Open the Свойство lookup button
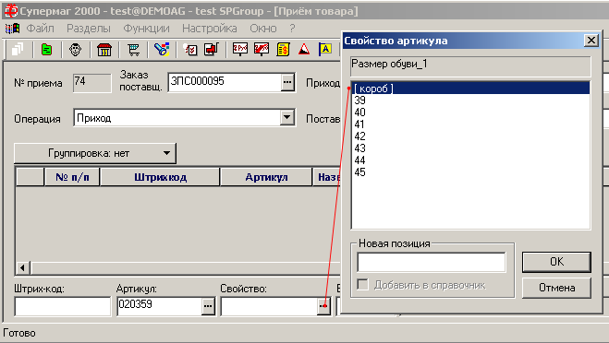This screenshot has width=609, height=343. click(x=323, y=306)
